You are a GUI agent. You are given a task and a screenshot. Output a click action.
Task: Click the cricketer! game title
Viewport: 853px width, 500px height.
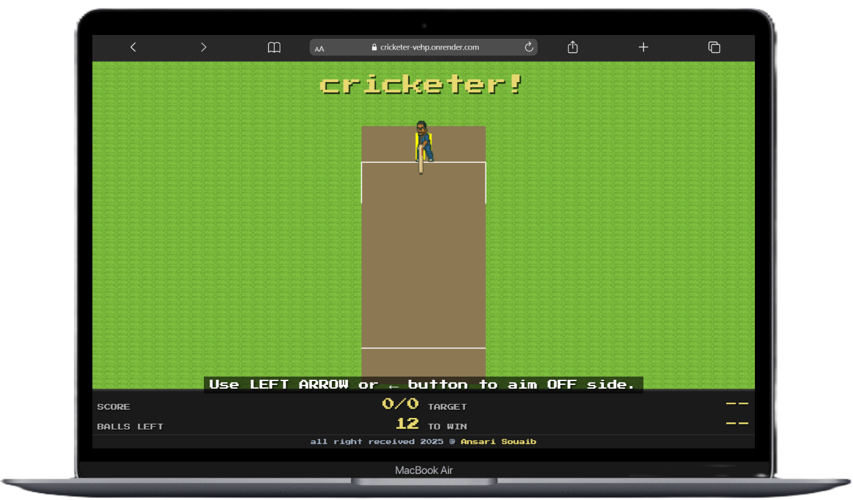coord(421,85)
